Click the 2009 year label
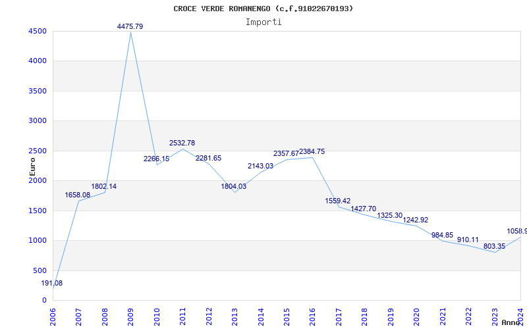Viewport: 527px width, 329px height. [130, 316]
